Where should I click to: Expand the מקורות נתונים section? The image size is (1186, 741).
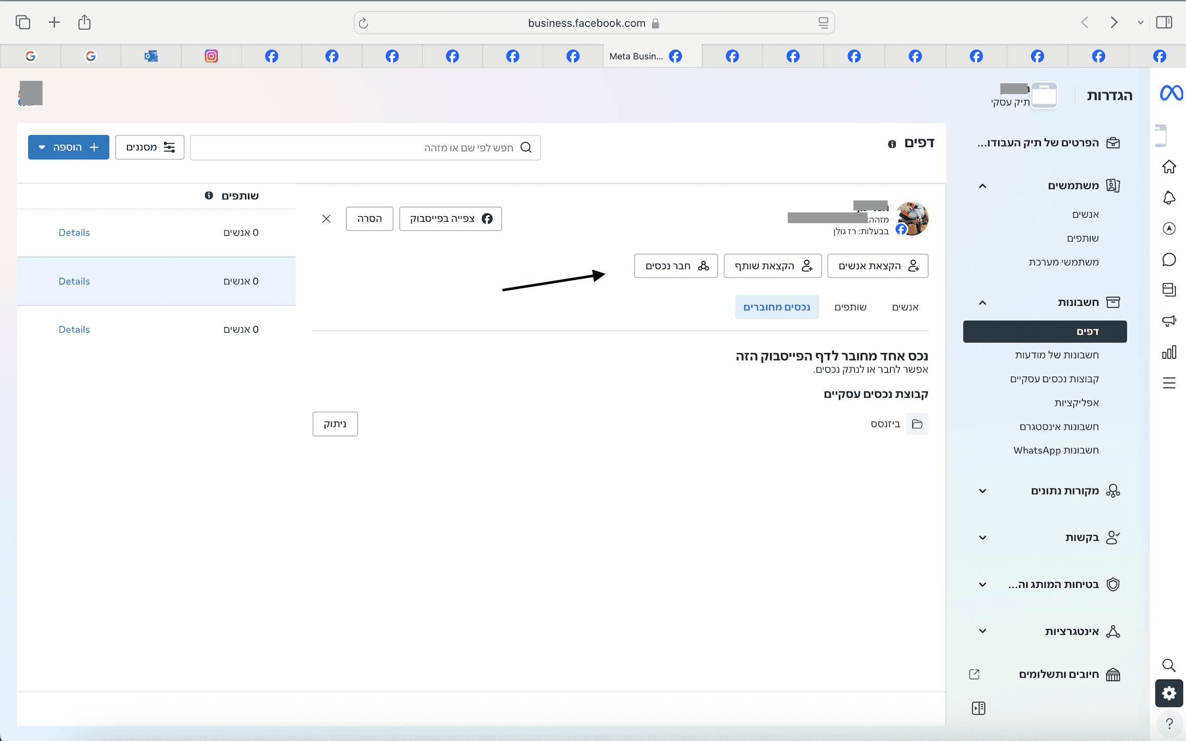(982, 491)
